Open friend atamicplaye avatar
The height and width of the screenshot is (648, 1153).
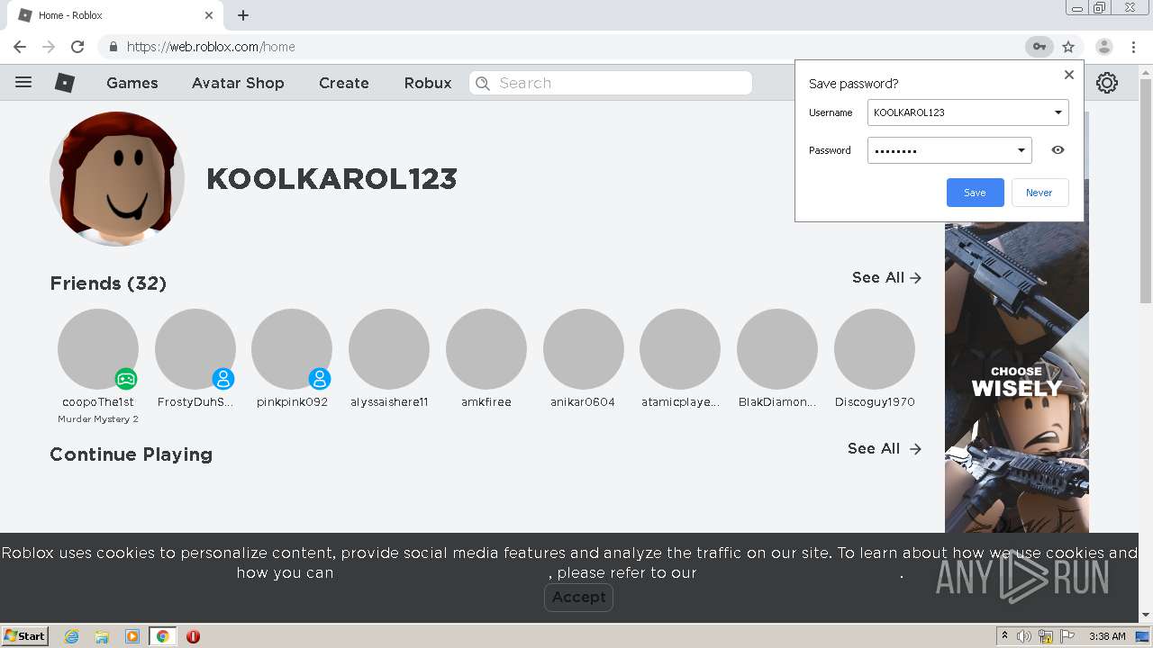[680, 349]
